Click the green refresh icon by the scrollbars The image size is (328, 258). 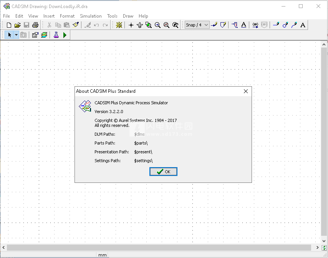coord(324,248)
